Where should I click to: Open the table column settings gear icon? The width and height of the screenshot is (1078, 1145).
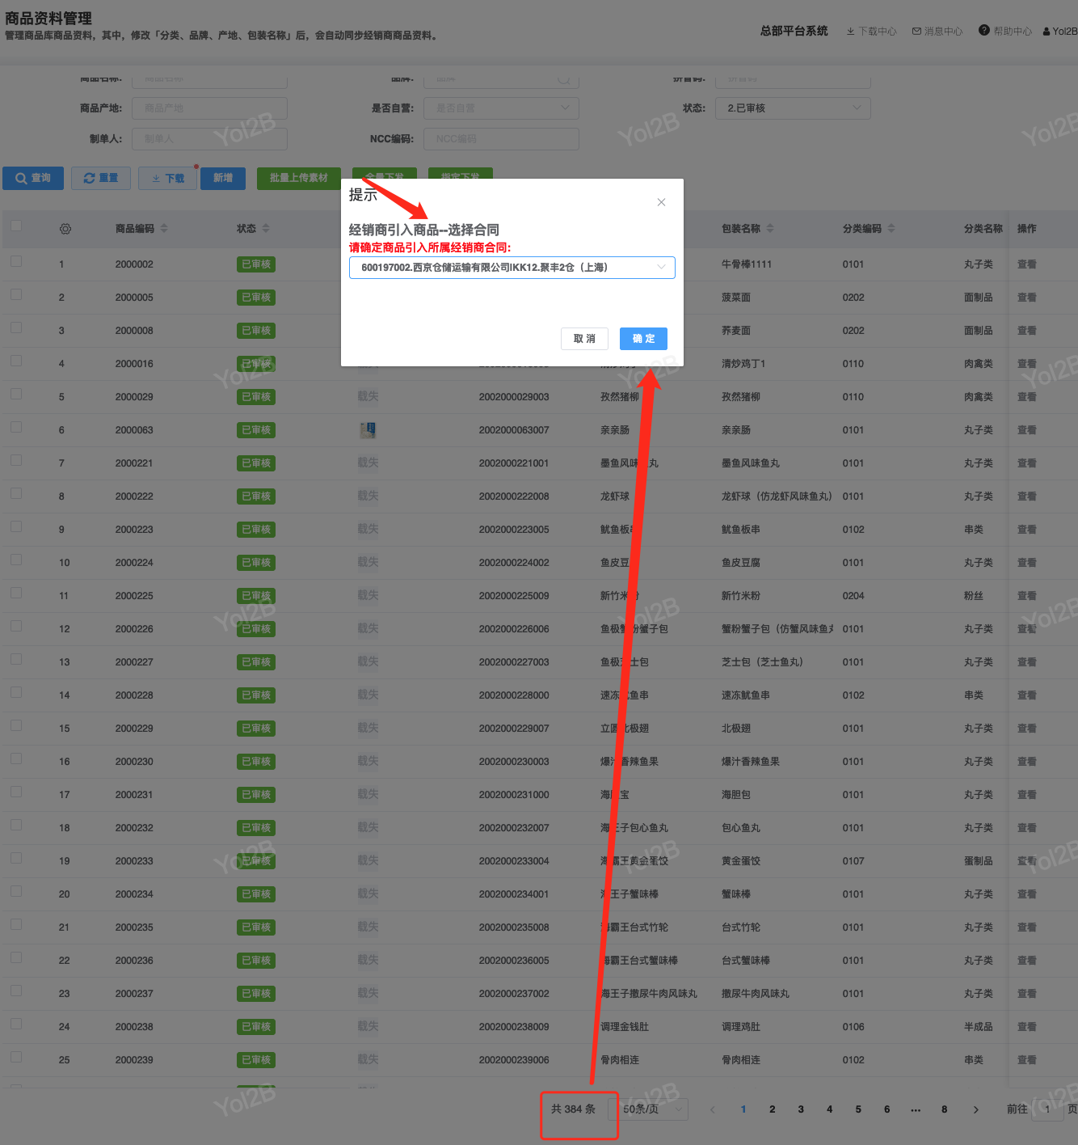(65, 229)
